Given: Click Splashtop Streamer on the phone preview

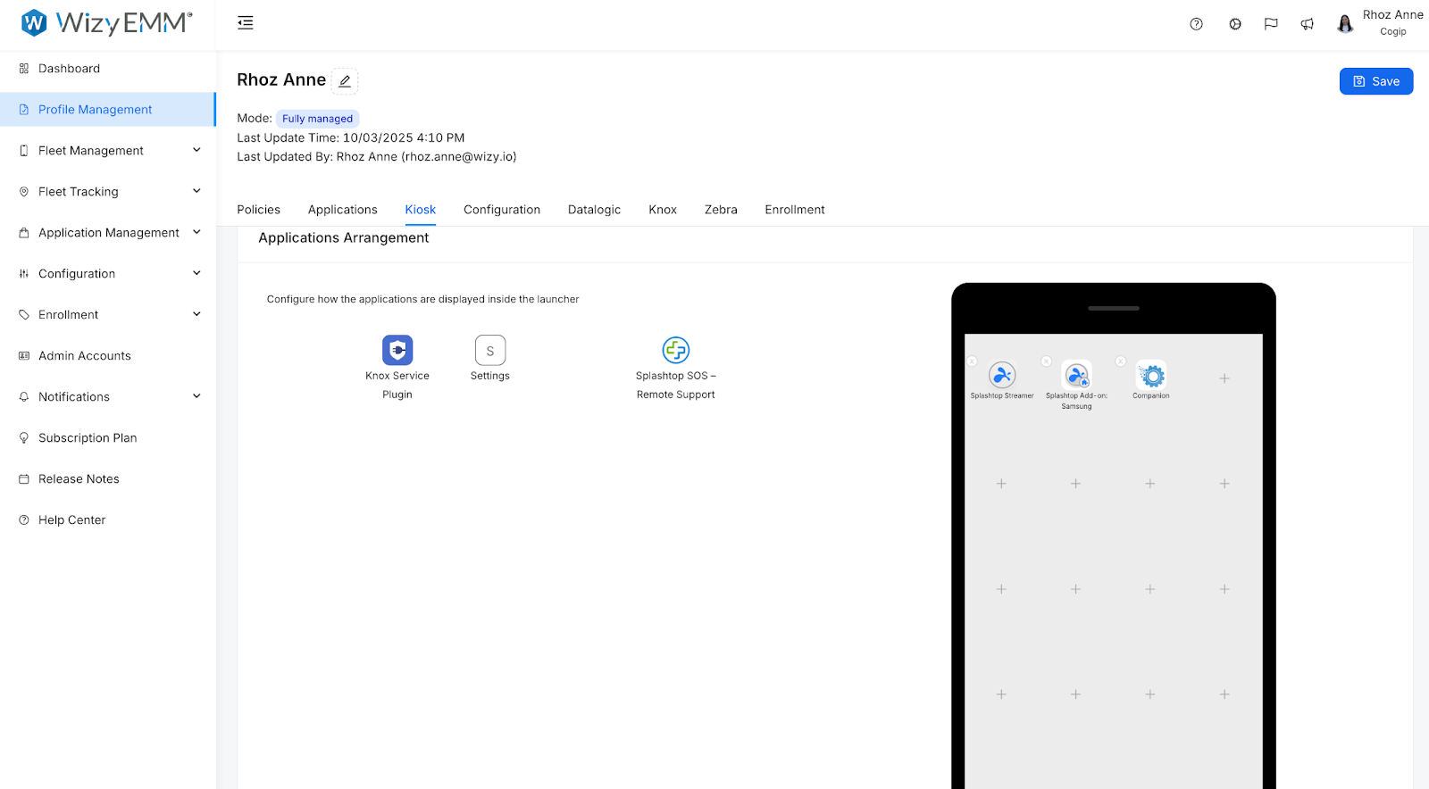Looking at the screenshot, I should pyautogui.click(x=1002, y=375).
